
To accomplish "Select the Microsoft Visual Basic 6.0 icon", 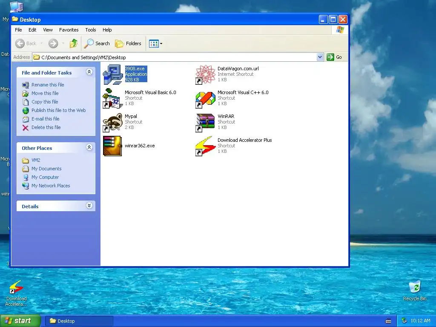I will click(112, 98).
